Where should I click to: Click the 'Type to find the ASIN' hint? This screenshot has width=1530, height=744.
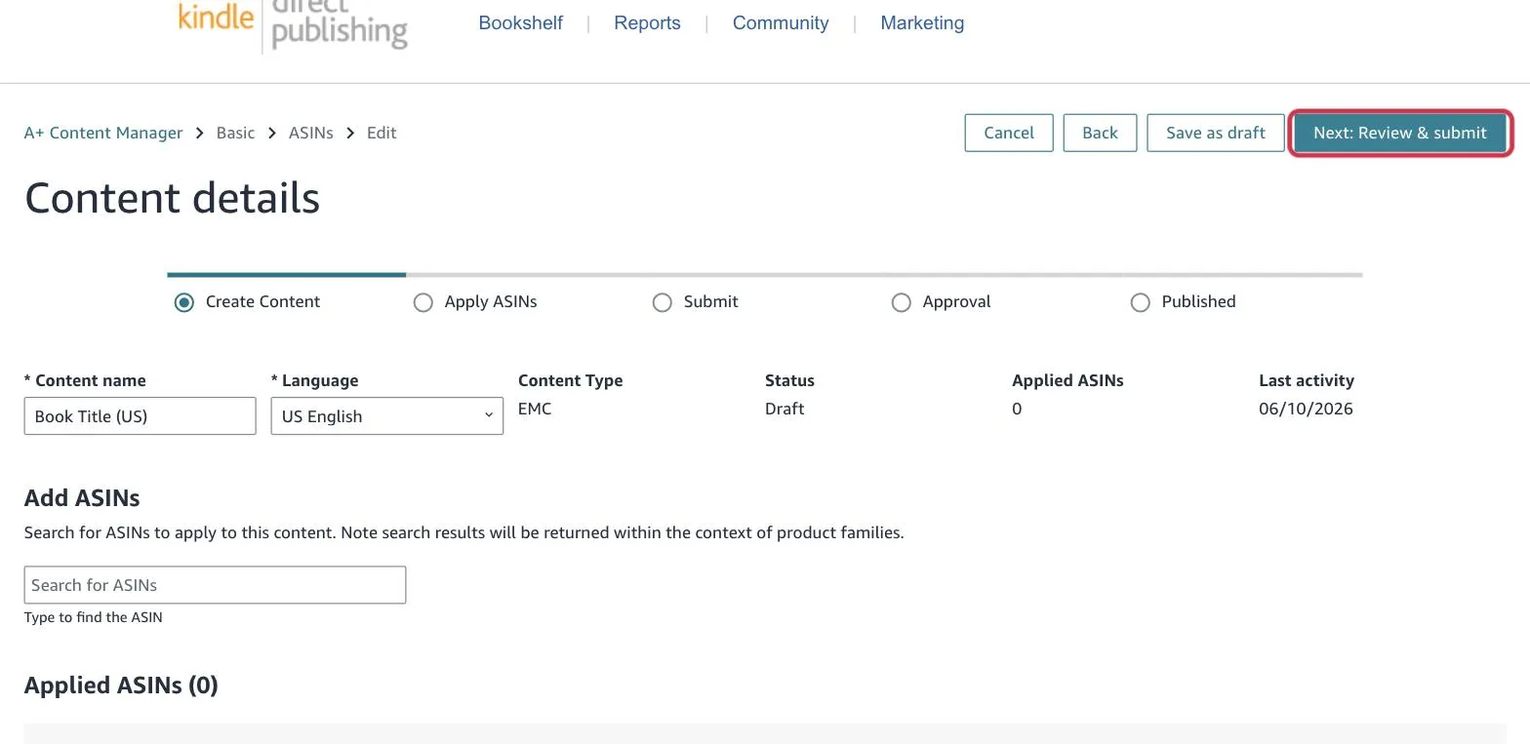click(94, 617)
